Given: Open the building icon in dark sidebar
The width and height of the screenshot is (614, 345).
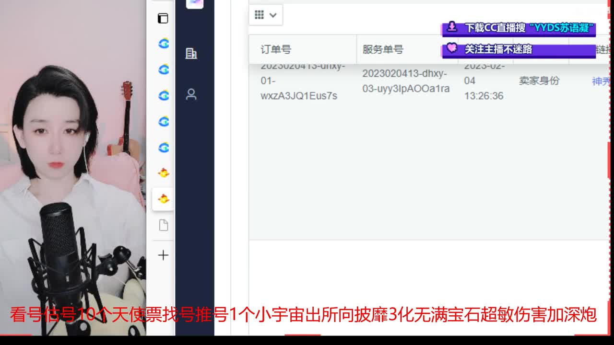Looking at the screenshot, I should pyautogui.click(x=191, y=53).
